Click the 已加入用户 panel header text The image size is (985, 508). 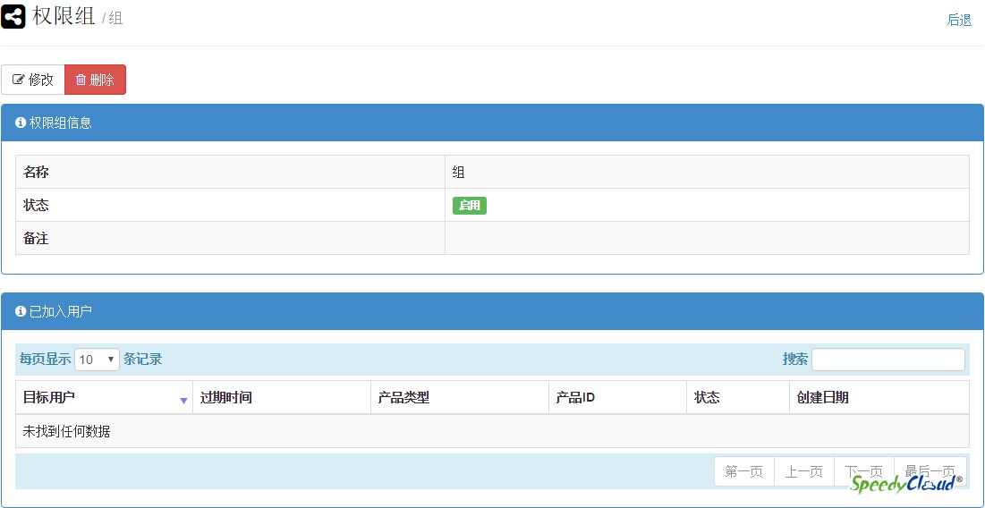[x=61, y=311]
